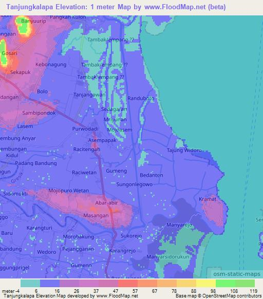
Task: Click the 'Gumeng' label
Action: pyautogui.click(x=116, y=171)
